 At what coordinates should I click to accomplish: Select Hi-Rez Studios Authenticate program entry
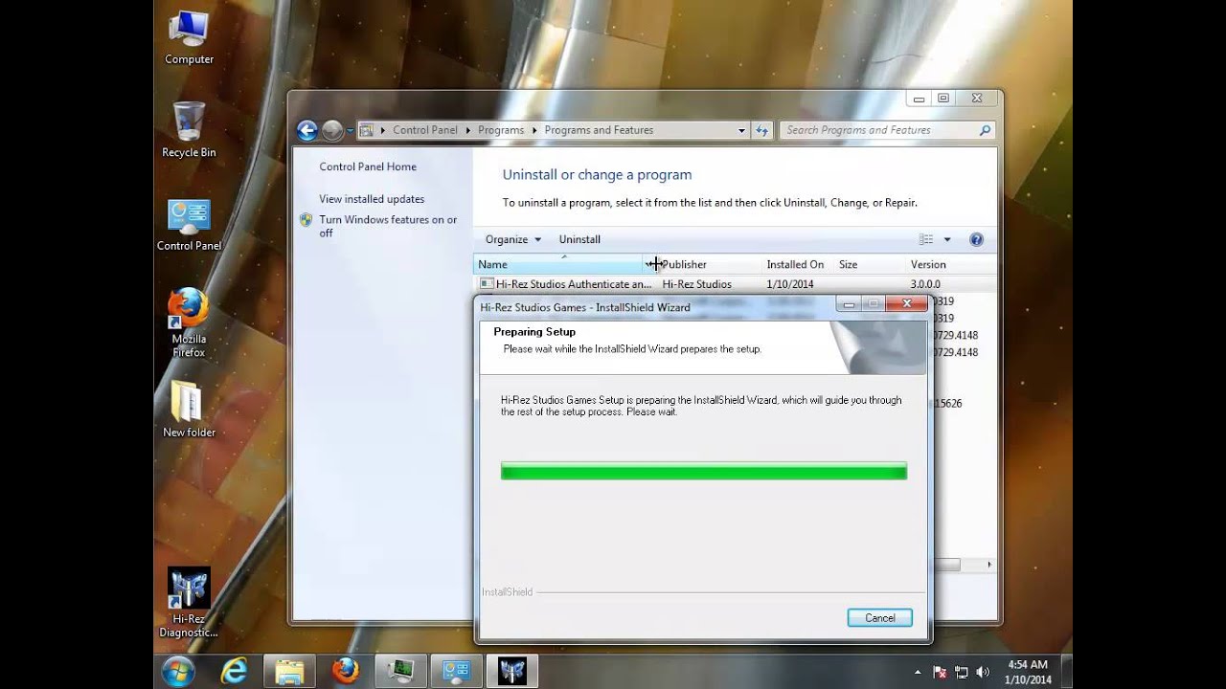coord(735,284)
